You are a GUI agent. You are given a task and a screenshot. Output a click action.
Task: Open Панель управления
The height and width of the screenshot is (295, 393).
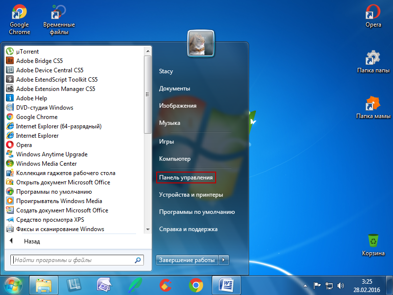tap(186, 177)
